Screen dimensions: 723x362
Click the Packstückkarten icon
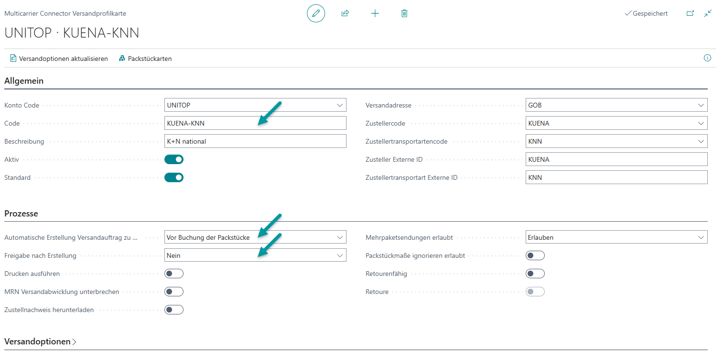[x=122, y=59]
